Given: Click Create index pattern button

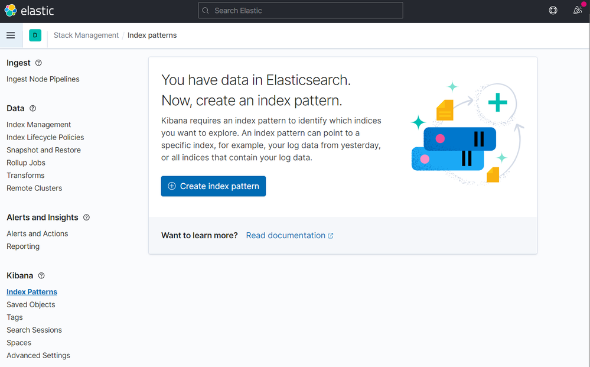Looking at the screenshot, I should pyautogui.click(x=213, y=186).
